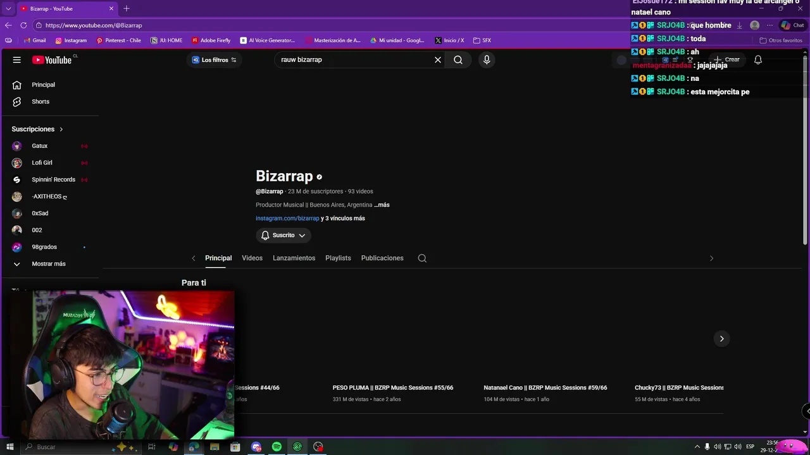Open Pinterest - Chile bookmark
Image resolution: width=810 pixels, height=455 pixels.
click(118, 40)
